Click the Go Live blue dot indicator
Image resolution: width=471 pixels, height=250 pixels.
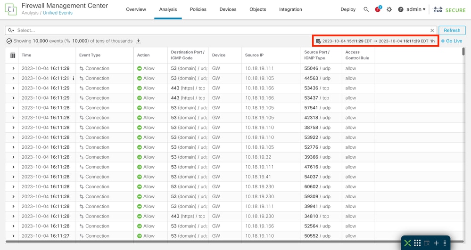pos(443,41)
